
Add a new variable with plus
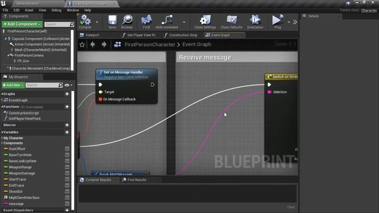(x=67, y=133)
